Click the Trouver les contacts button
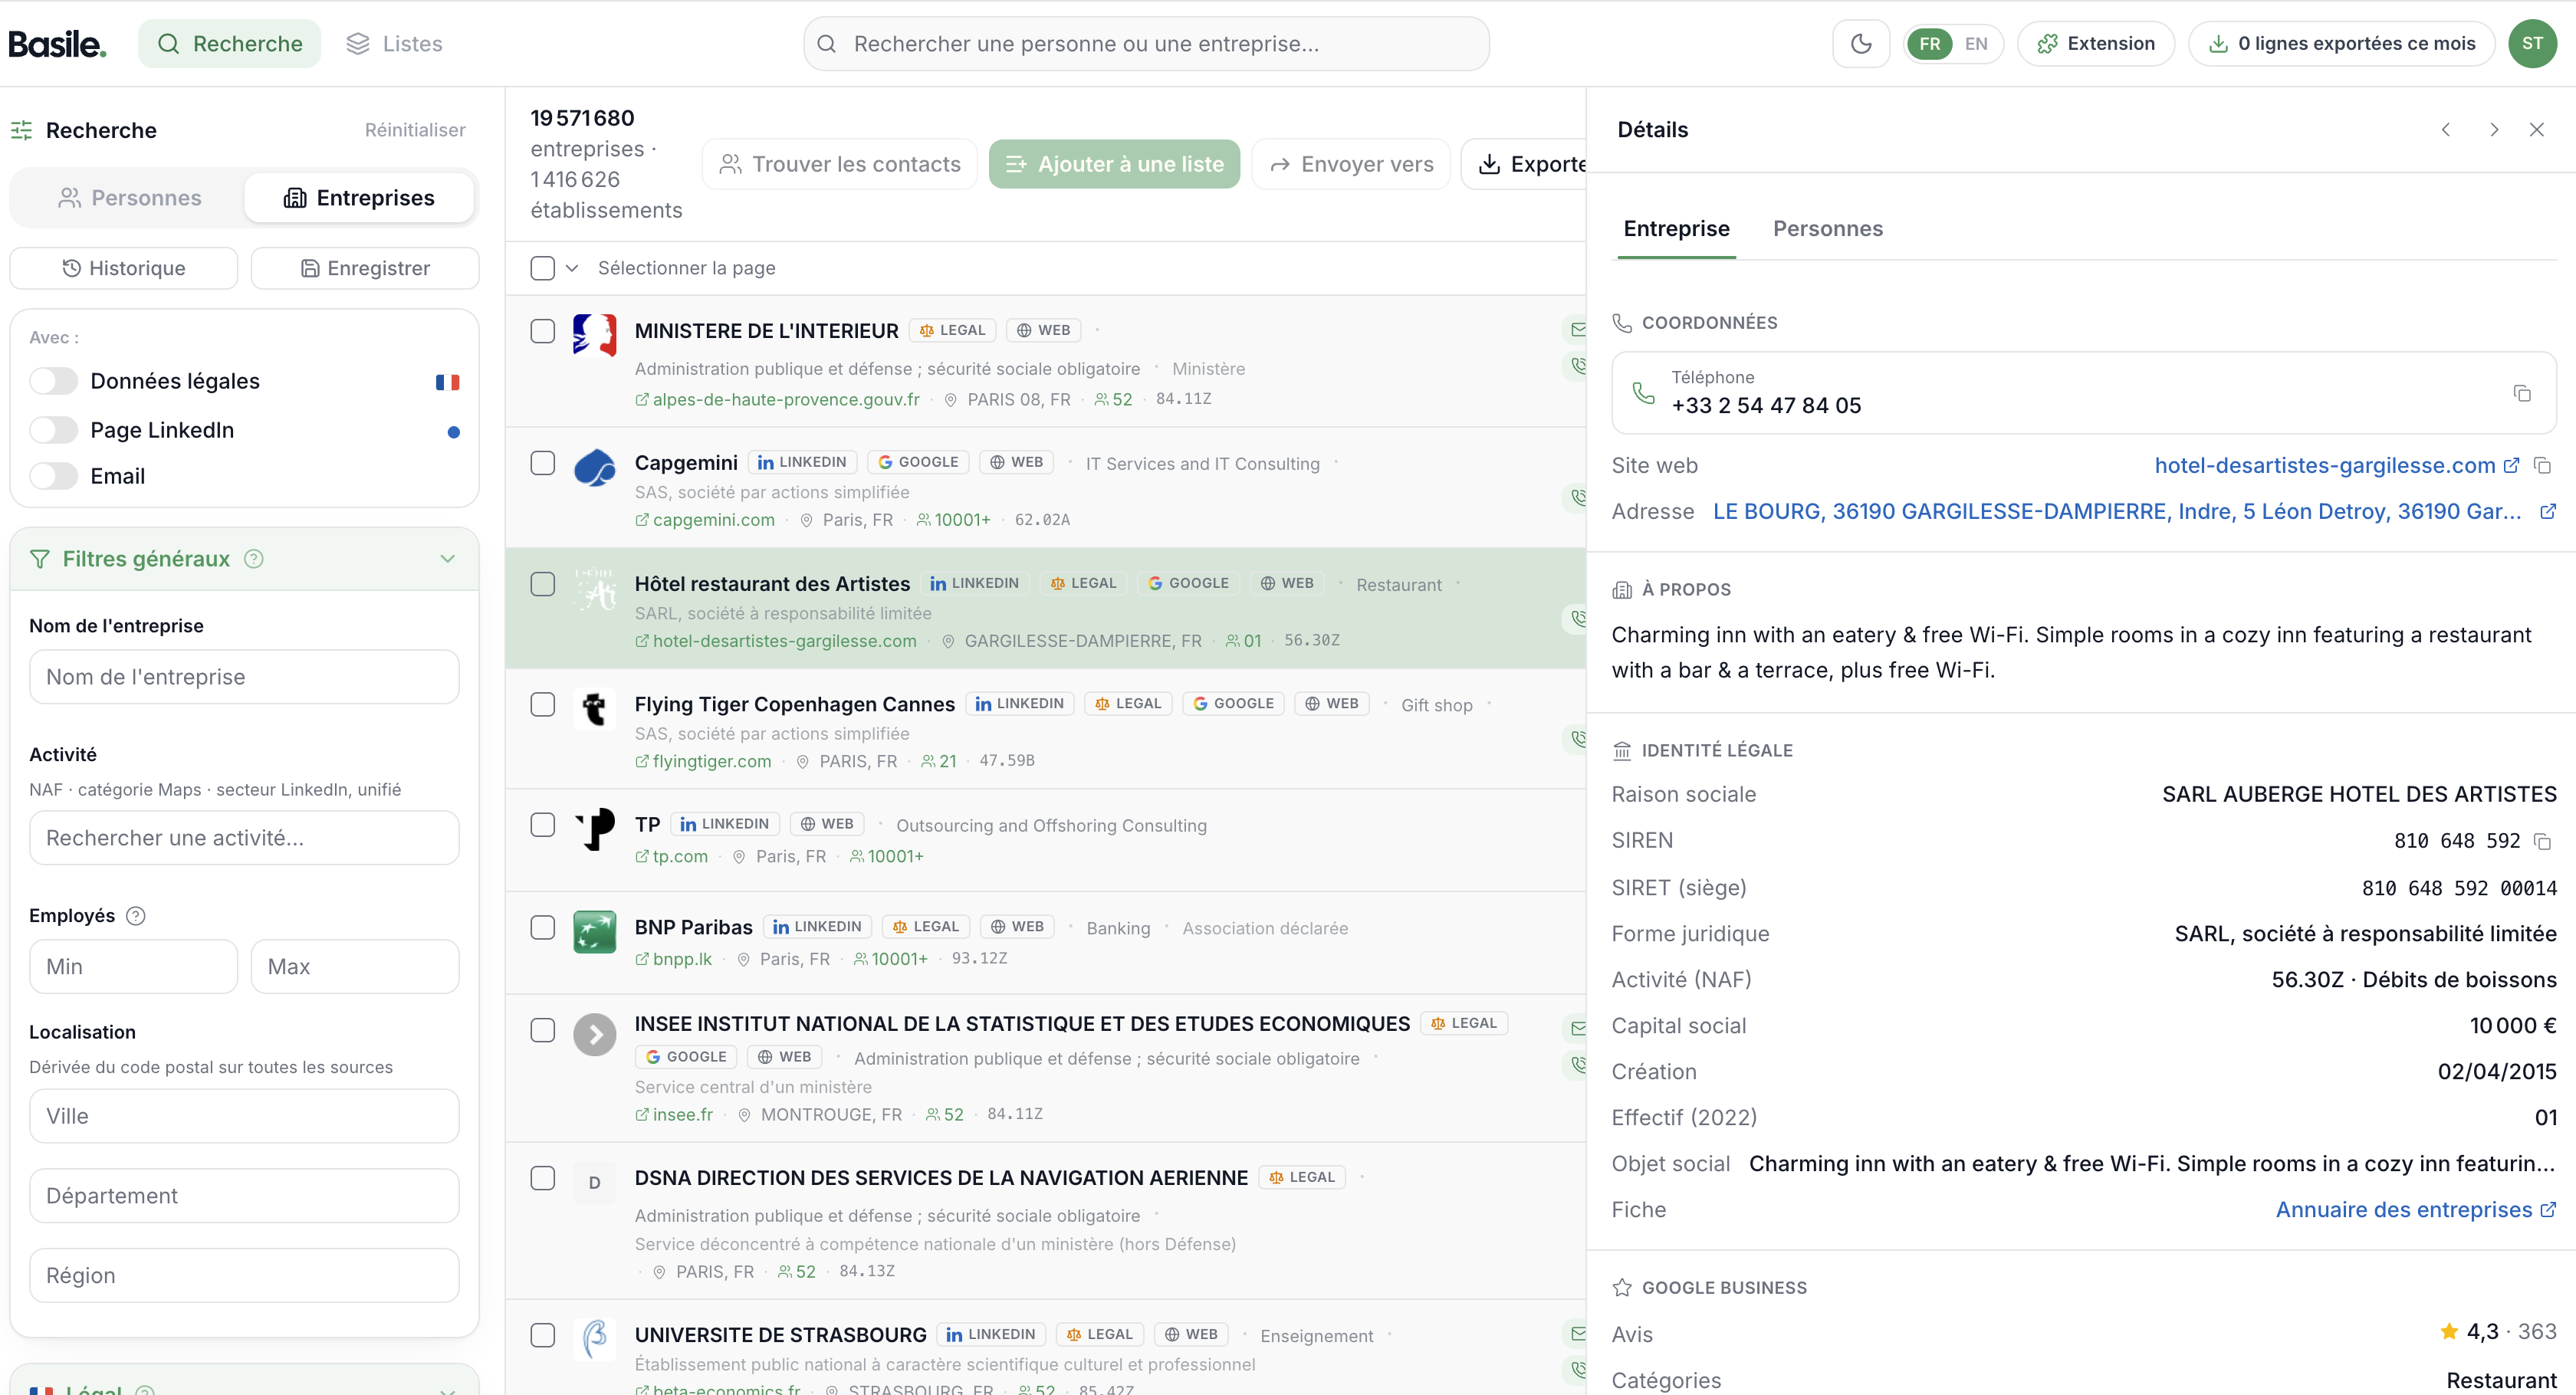2576x1395 pixels. pos(840,164)
